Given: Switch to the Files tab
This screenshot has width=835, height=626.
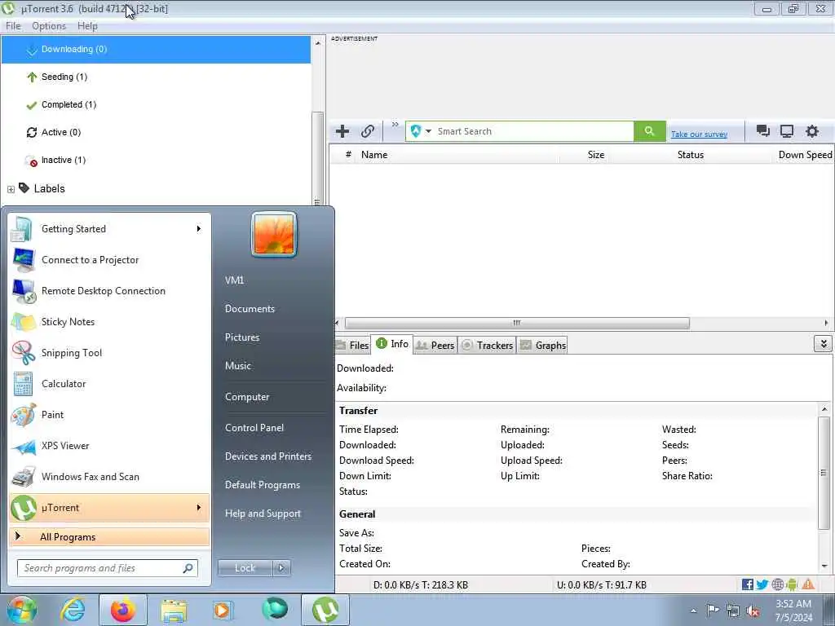Looking at the screenshot, I should [352, 345].
